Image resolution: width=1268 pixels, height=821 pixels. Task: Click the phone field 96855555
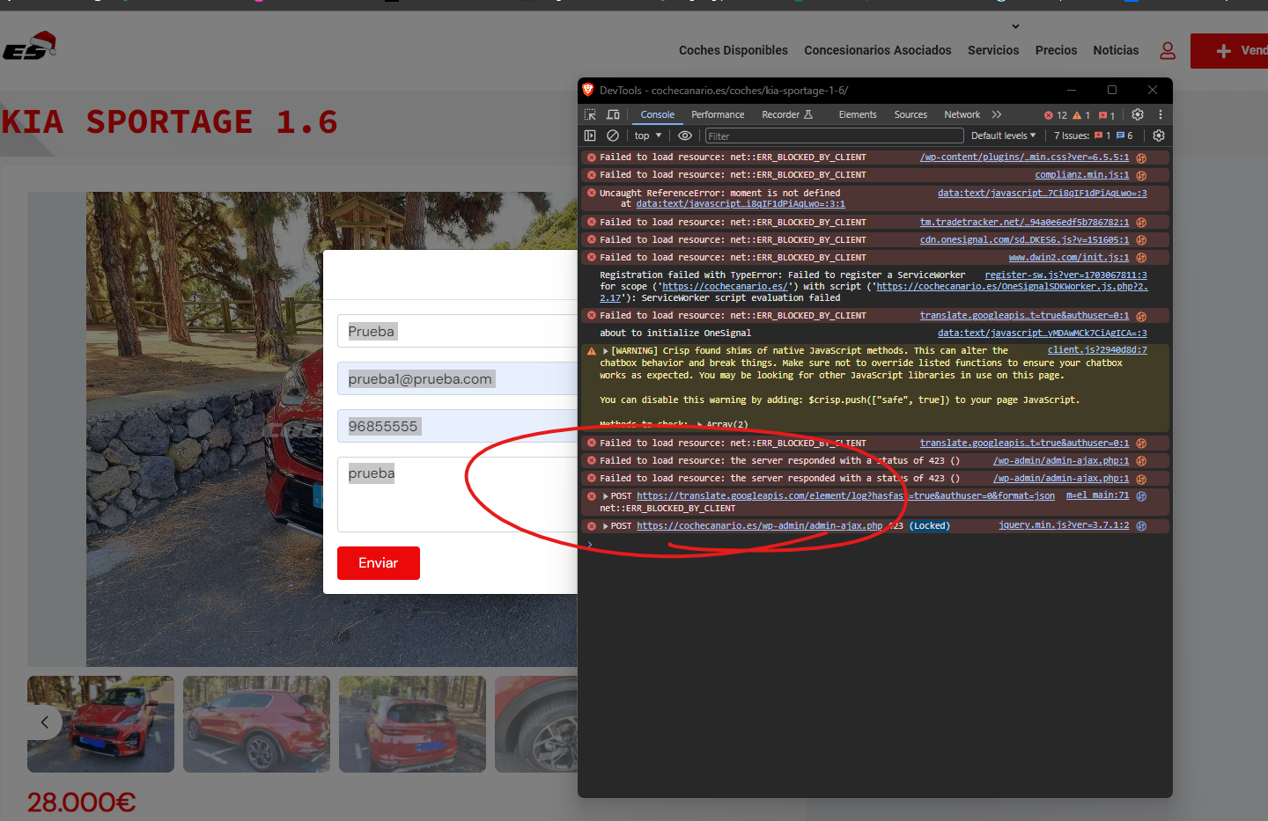pyautogui.click(x=457, y=426)
